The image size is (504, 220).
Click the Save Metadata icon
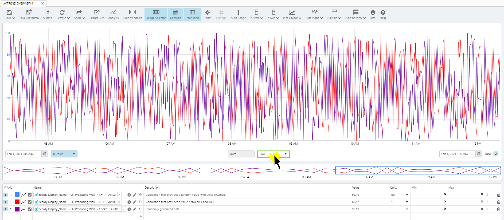pyautogui.click(x=29, y=14)
